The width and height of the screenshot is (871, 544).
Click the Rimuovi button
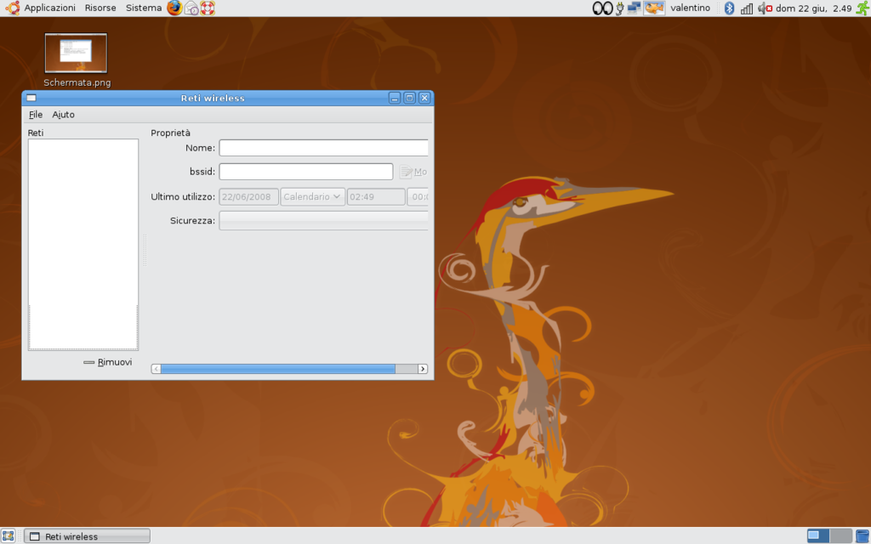108,362
